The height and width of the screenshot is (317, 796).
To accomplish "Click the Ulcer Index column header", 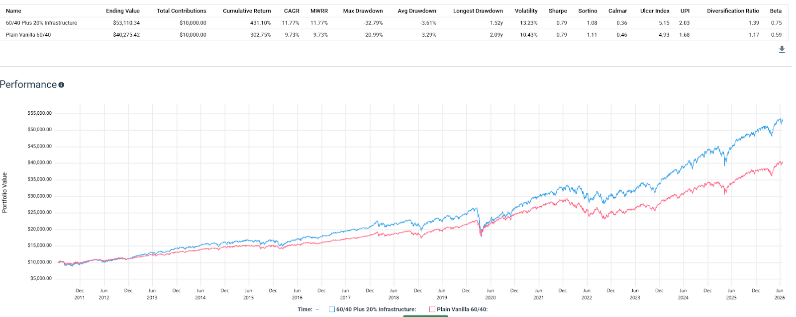I will [655, 11].
